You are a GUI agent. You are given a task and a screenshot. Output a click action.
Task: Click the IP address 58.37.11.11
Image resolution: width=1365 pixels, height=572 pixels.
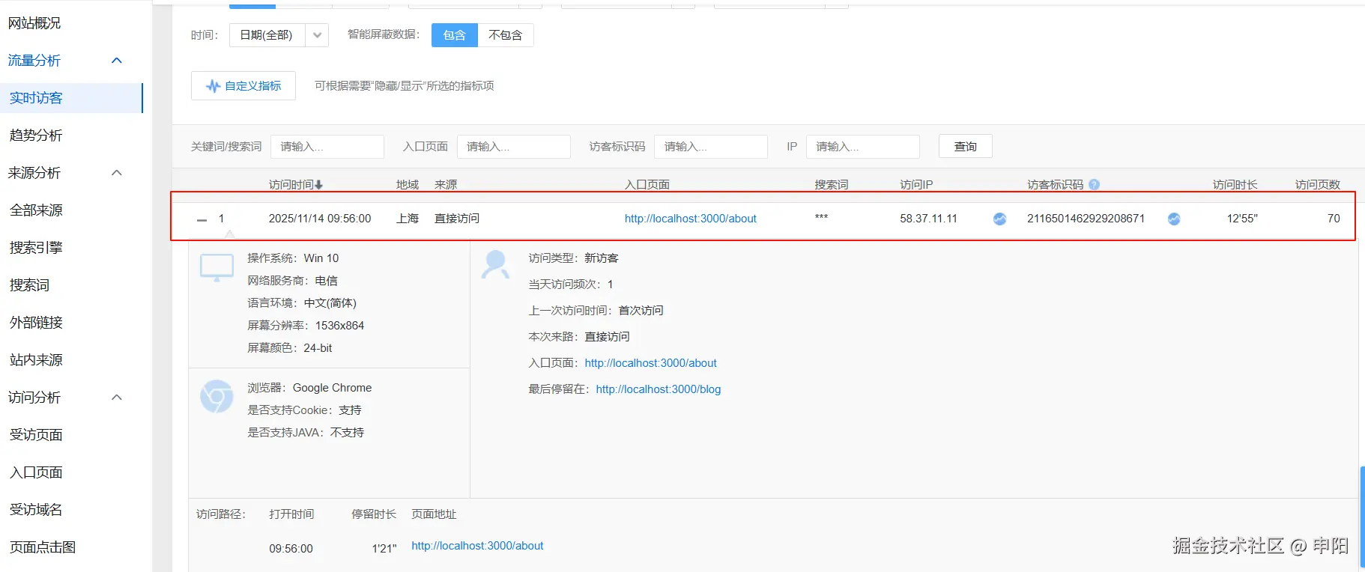point(929,219)
